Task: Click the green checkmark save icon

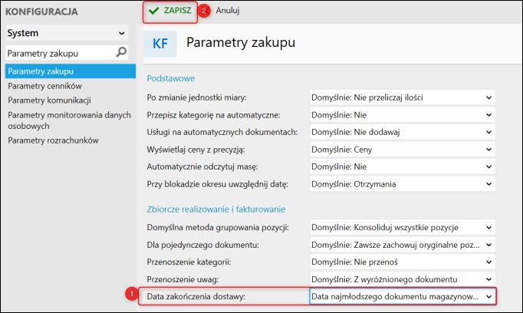Action: pyautogui.click(x=154, y=11)
